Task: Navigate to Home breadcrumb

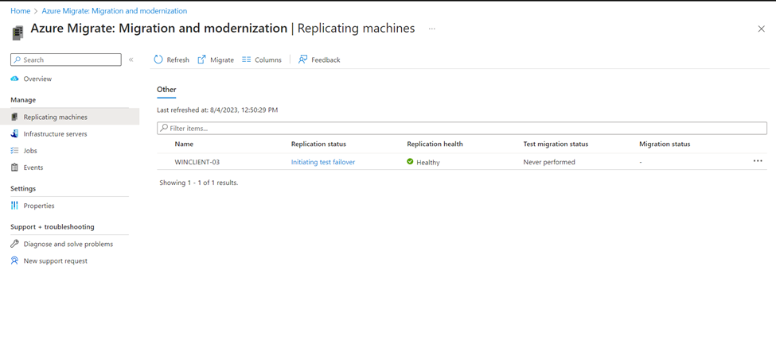Action: 20,11
